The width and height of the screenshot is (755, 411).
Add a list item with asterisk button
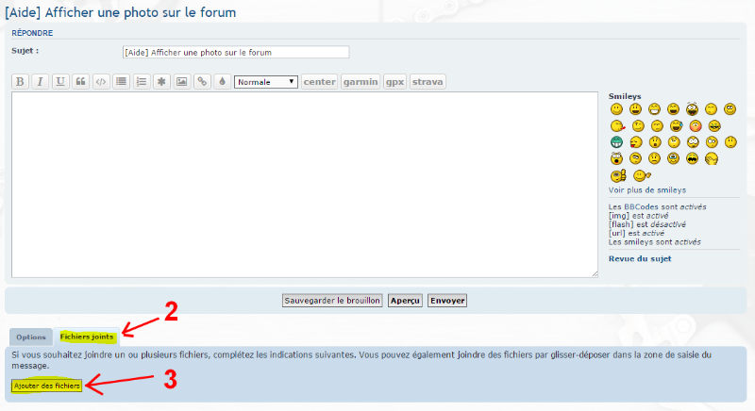[161, 82]
